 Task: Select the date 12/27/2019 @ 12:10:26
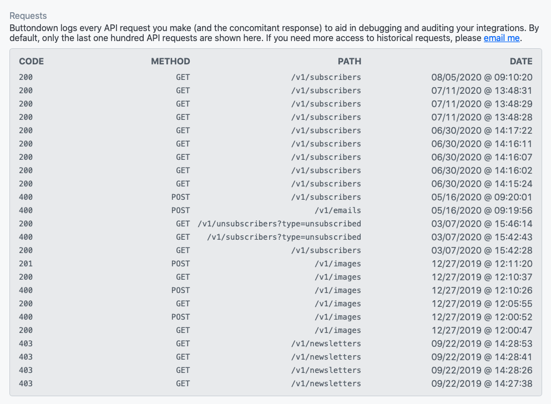(x=482, y=290)
